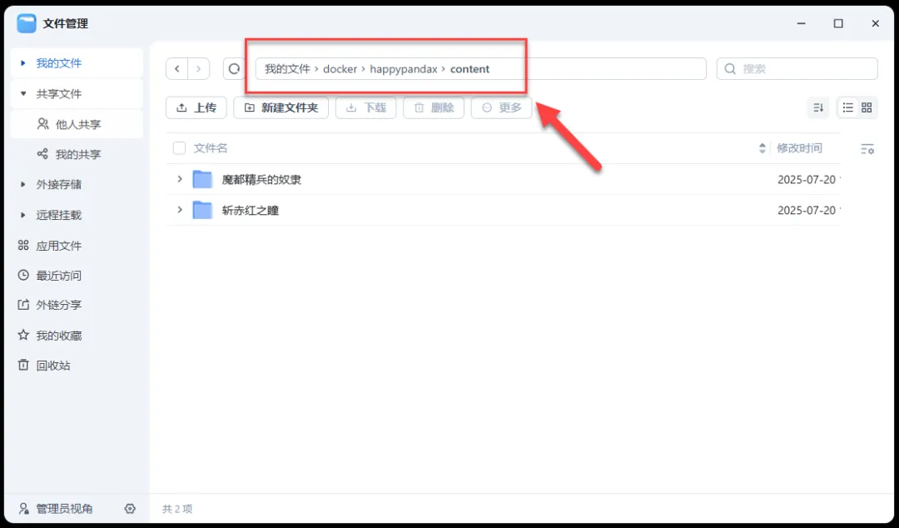Select folder name 魔都精兵的奴隶
The height and width of the screenshot is (528, 899).
tap(261, 180)
